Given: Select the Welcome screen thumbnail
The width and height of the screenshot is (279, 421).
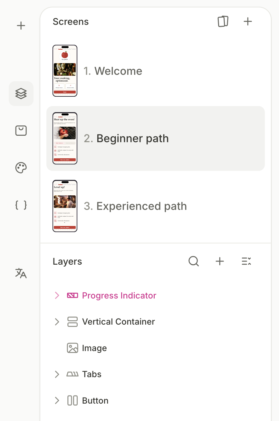Looking at the screenshot, I should coord(65,71).
